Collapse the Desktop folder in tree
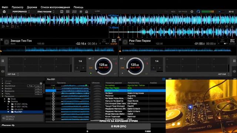Image resolution: width=237 pixels, height=133 pixels. coord(5,102)
